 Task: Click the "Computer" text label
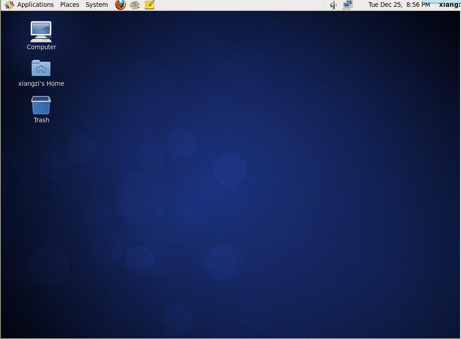click(41, 47)
